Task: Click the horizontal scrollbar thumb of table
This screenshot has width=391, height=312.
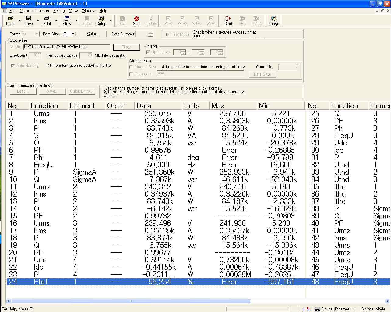Action: click(x=131, y=301)
